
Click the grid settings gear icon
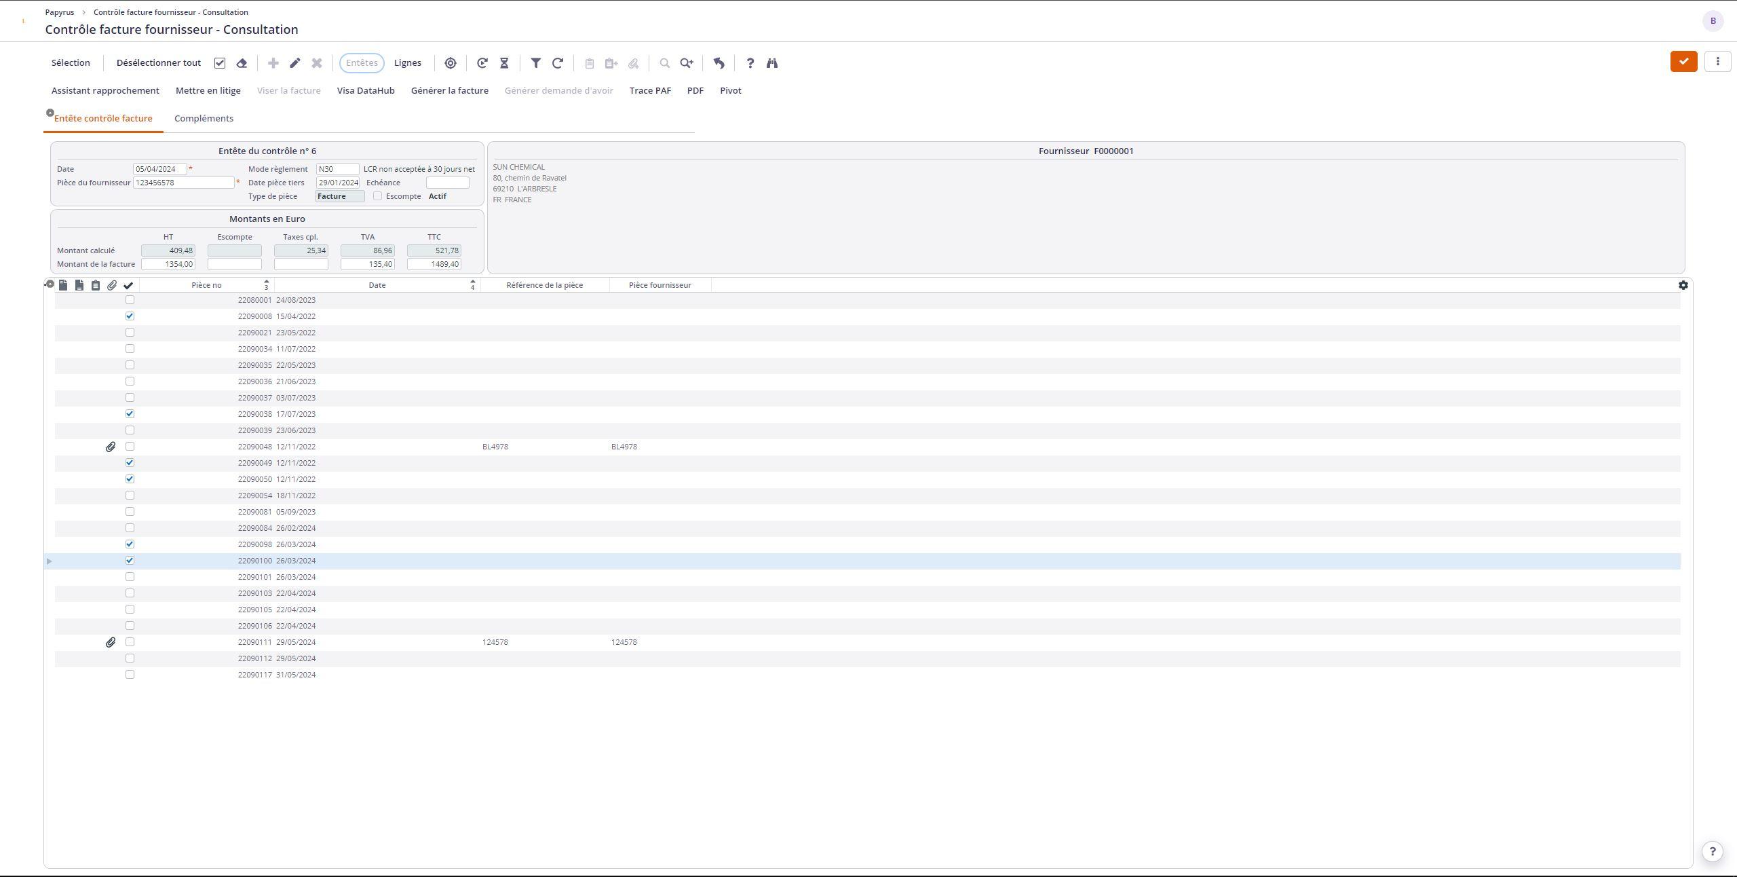point(1683,285)
